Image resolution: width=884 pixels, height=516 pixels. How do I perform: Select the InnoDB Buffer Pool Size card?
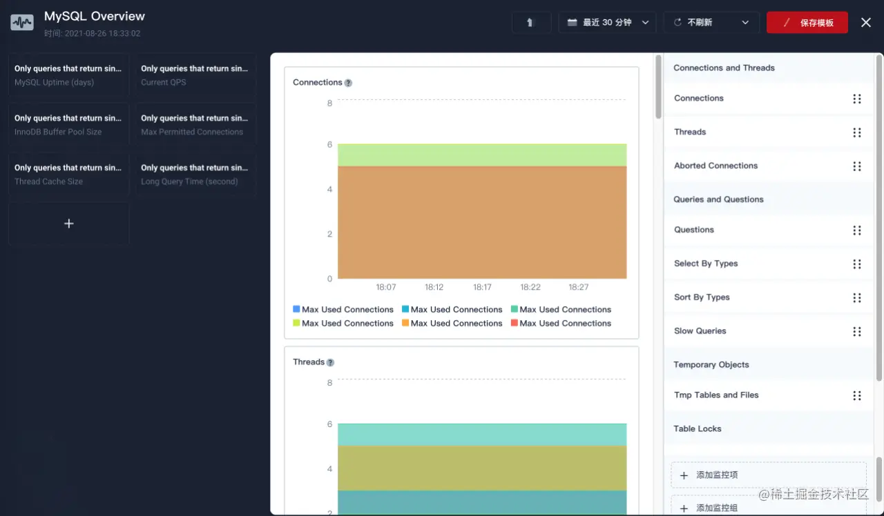pyautogui.click(x=68, y=125)
